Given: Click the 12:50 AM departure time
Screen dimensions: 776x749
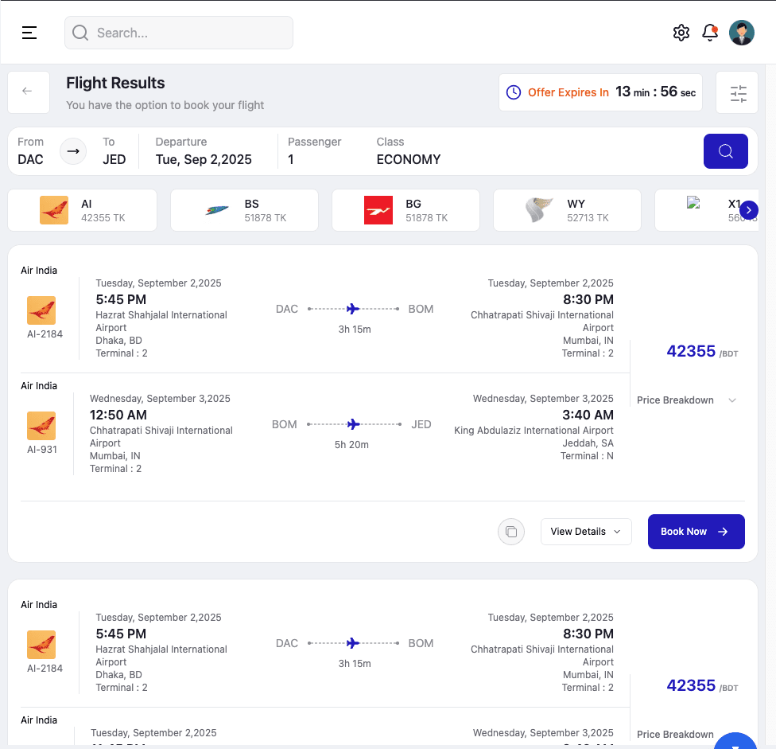Looking at the screenshot, I should point(118,415).
